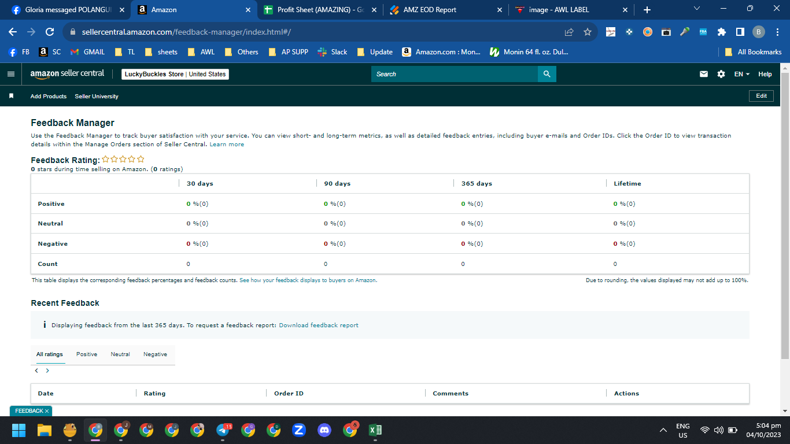
Task: Switch to Profit Sheet (AMAZING) browser tab
Action: pyautogui.click(x=320, y=10)
